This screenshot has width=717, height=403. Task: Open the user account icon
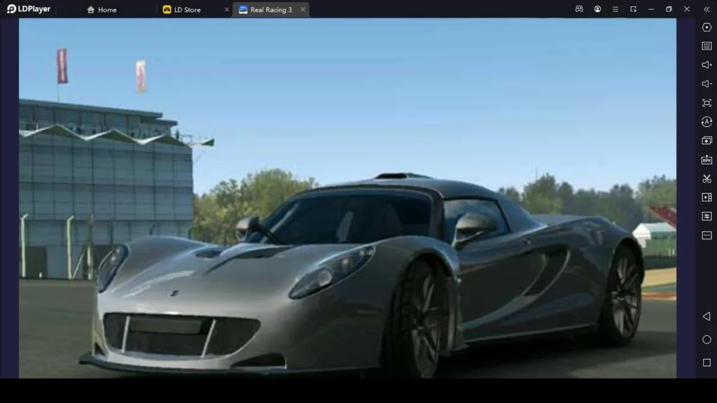(x=598, y=9)
